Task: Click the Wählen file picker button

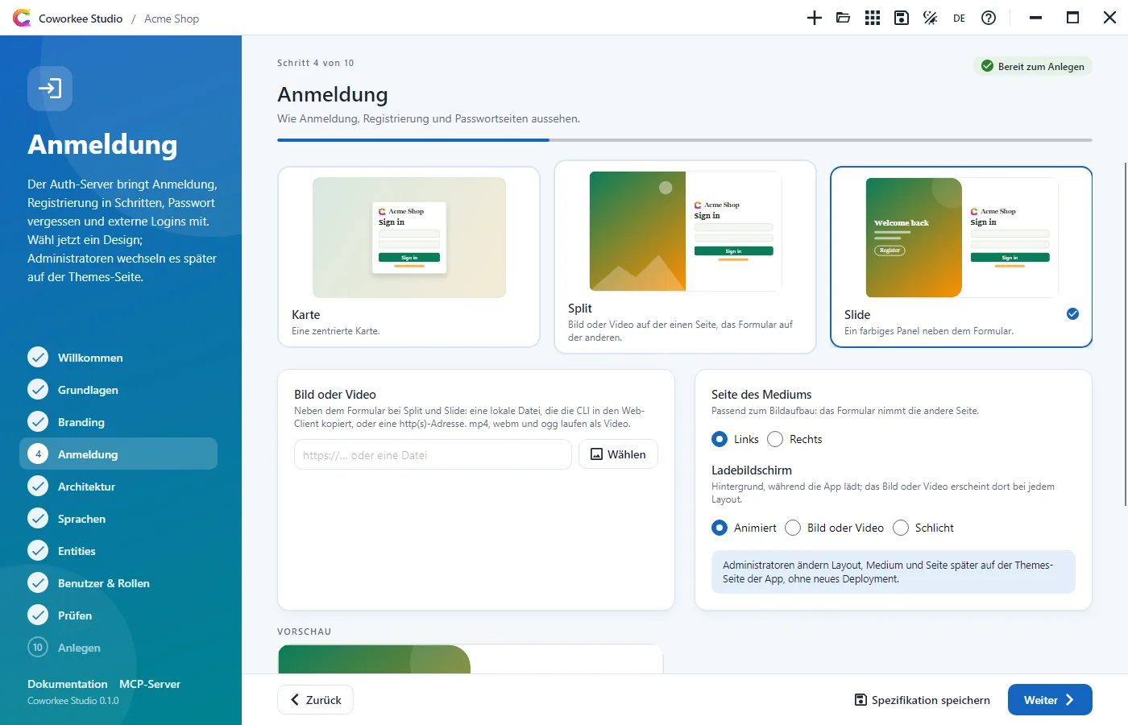Action: [x=618, y=454]
